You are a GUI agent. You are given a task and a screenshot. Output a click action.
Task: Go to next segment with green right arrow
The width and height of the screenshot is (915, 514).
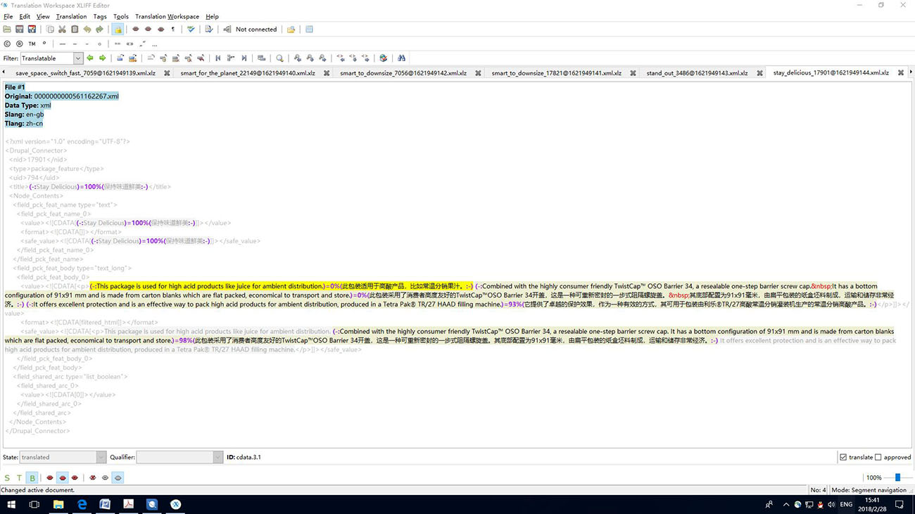pyautogui.click(x=103, y=58)
